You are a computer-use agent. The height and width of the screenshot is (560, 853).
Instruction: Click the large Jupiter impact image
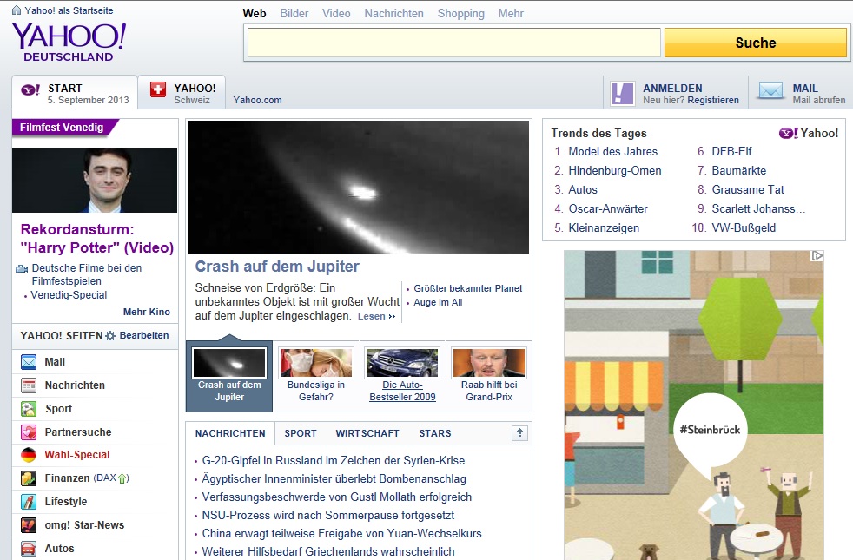(359, 187)
